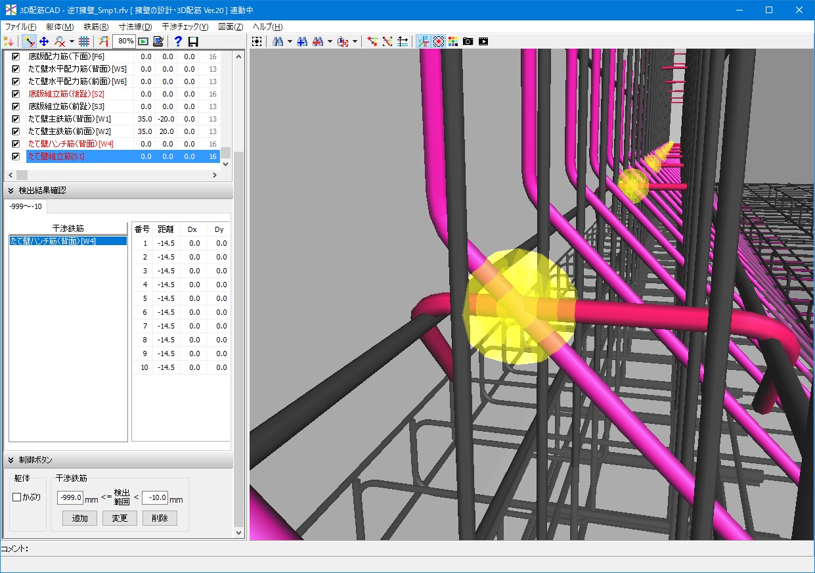Click the 80% zoom input field
The width and height of the screenshot is (815, 573).
point(124,41)
